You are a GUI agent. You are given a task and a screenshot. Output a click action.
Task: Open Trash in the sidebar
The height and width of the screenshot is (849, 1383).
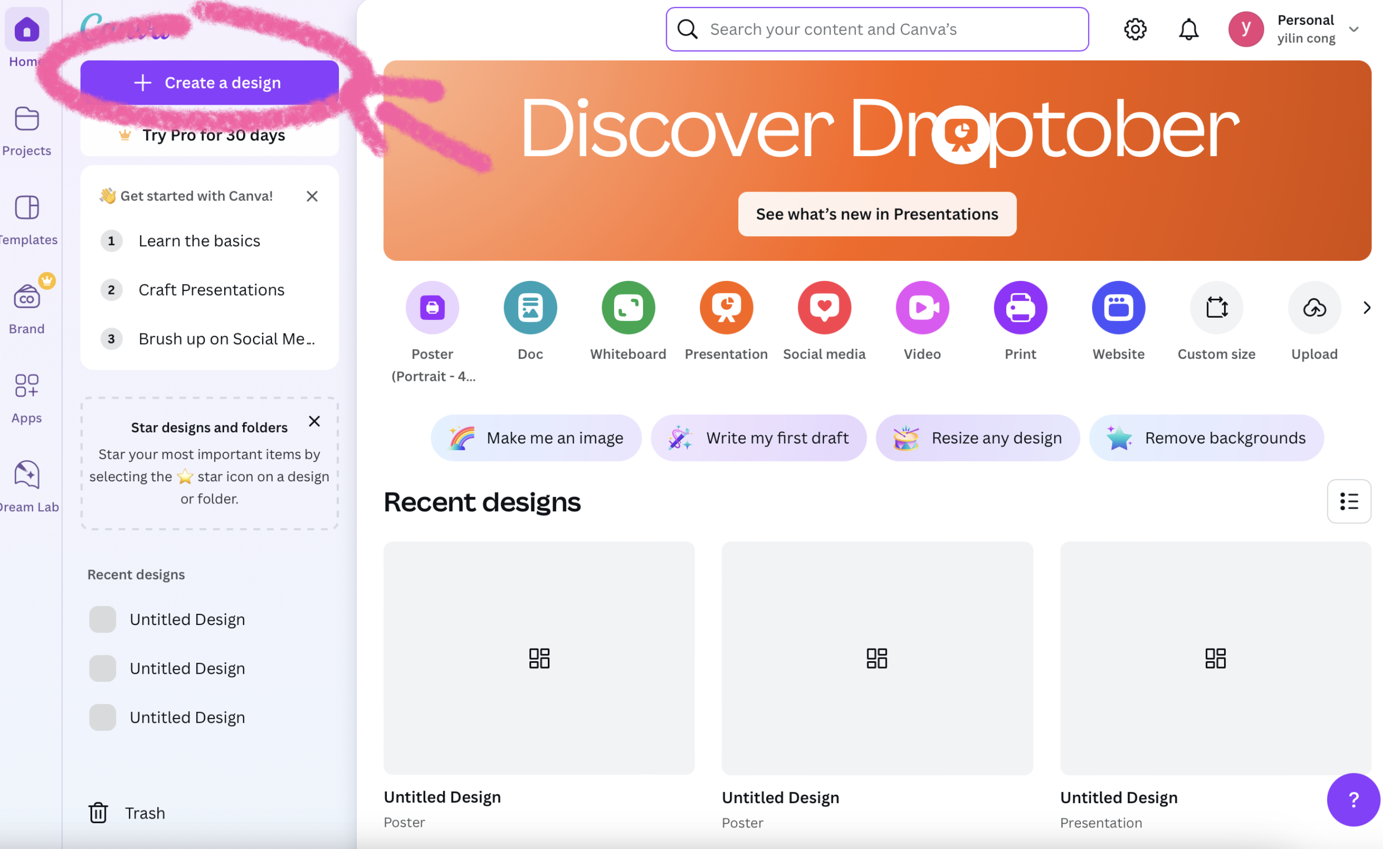coord(126,813)
